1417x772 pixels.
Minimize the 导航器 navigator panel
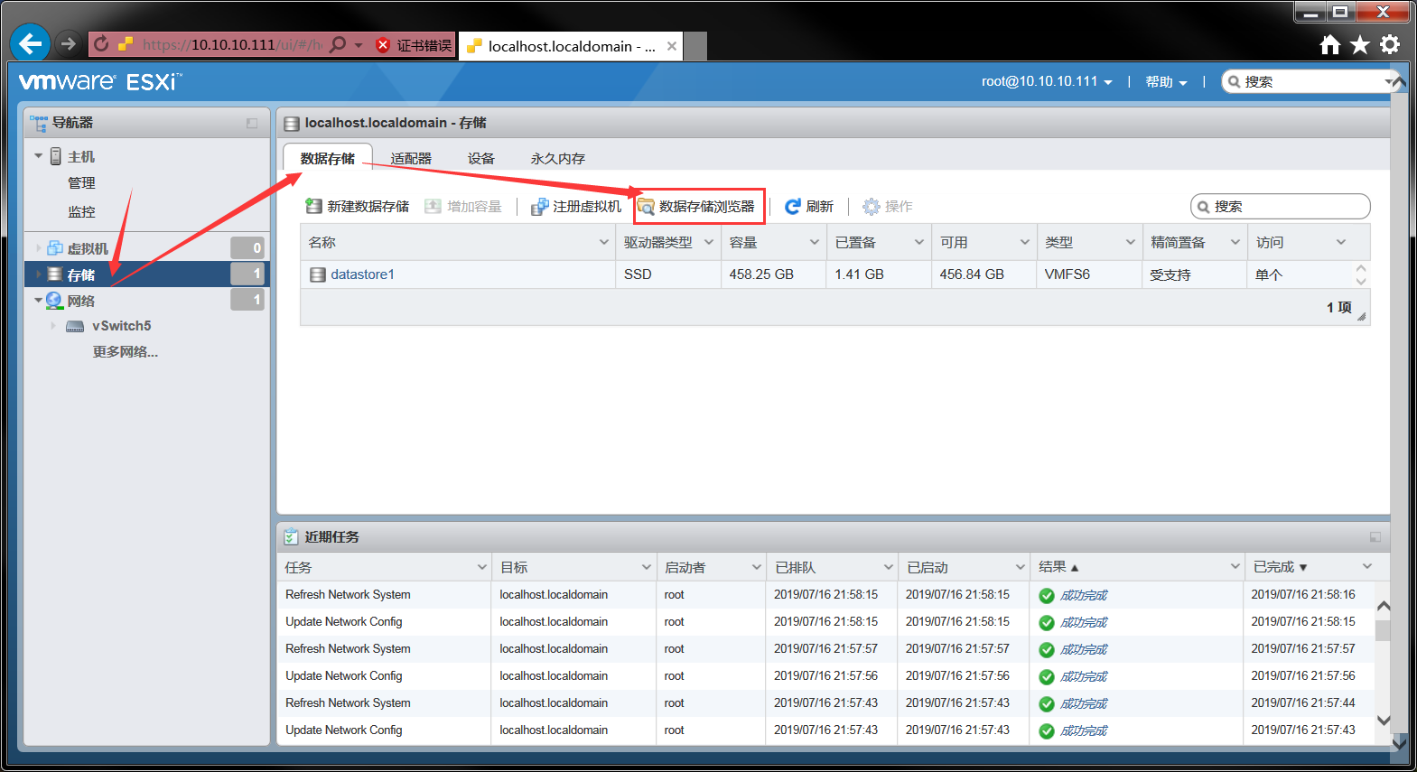pos(252,124)
